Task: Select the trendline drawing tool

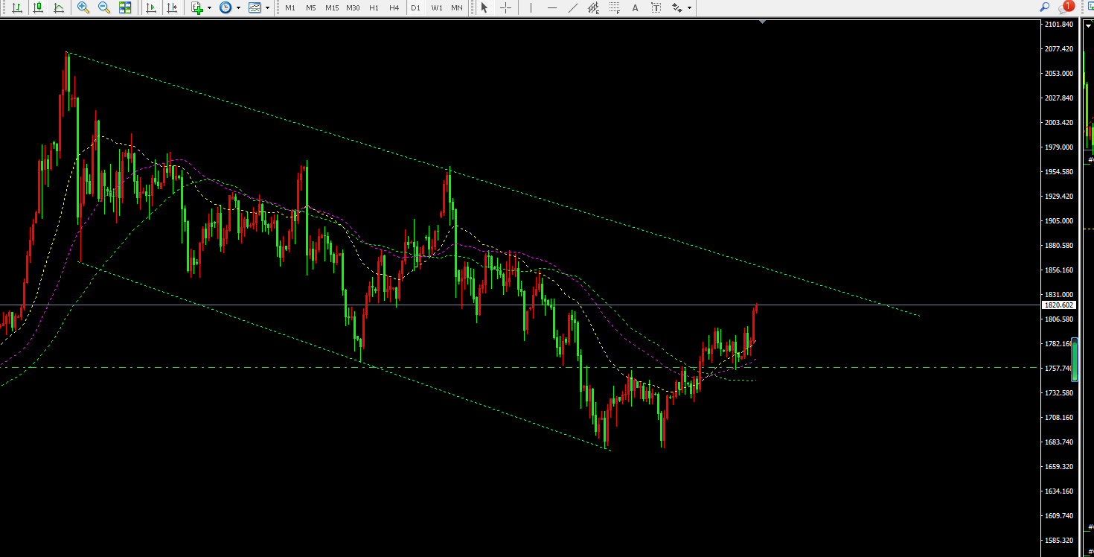Action: pos(572,7)
